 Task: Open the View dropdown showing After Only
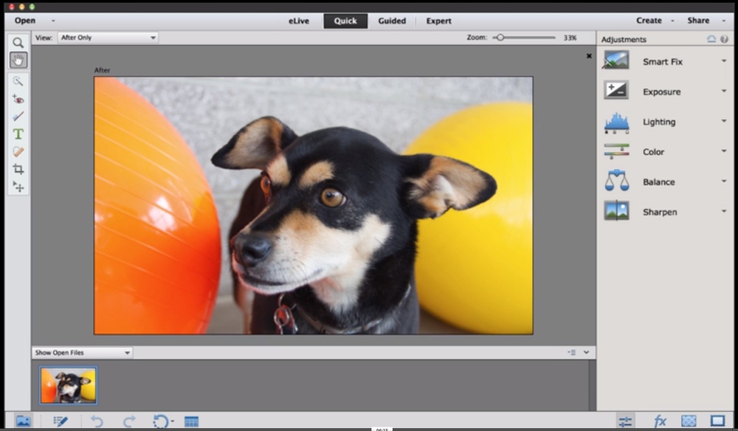pyautogui.click(x=108, y=38)
